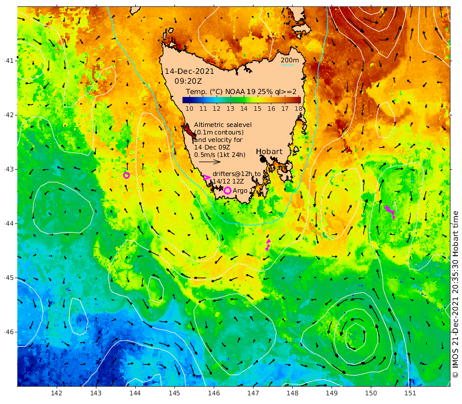Click the '14/12 12Z' drifter date text
This screenshot has width=462, height=404.
[x=229, y=182]
